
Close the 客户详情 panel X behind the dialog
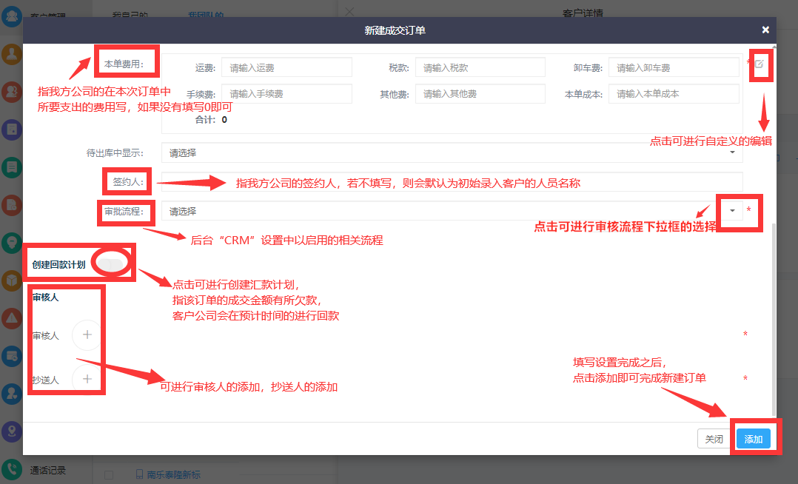tap(349, 11)
